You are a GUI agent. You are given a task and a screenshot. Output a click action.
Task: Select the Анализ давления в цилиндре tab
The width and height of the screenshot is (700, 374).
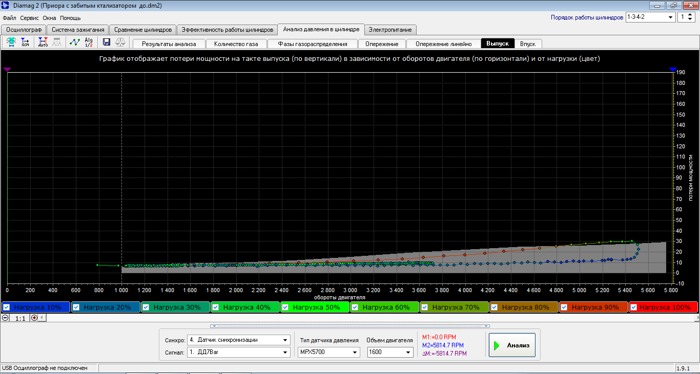point(321,29)
